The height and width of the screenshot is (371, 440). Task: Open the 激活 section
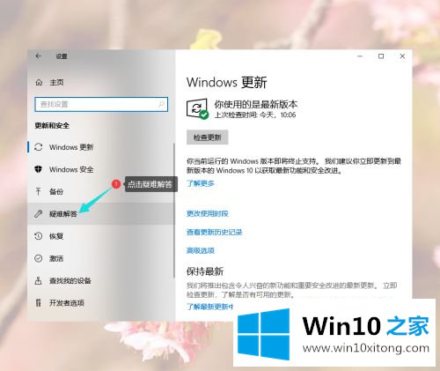coord(101,258)
